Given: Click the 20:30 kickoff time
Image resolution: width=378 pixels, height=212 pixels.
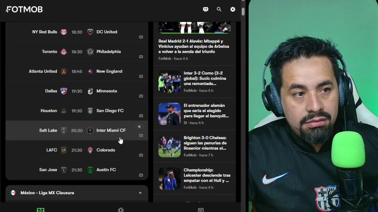Looking at the screenshot, I should click(x=77, y=130).
